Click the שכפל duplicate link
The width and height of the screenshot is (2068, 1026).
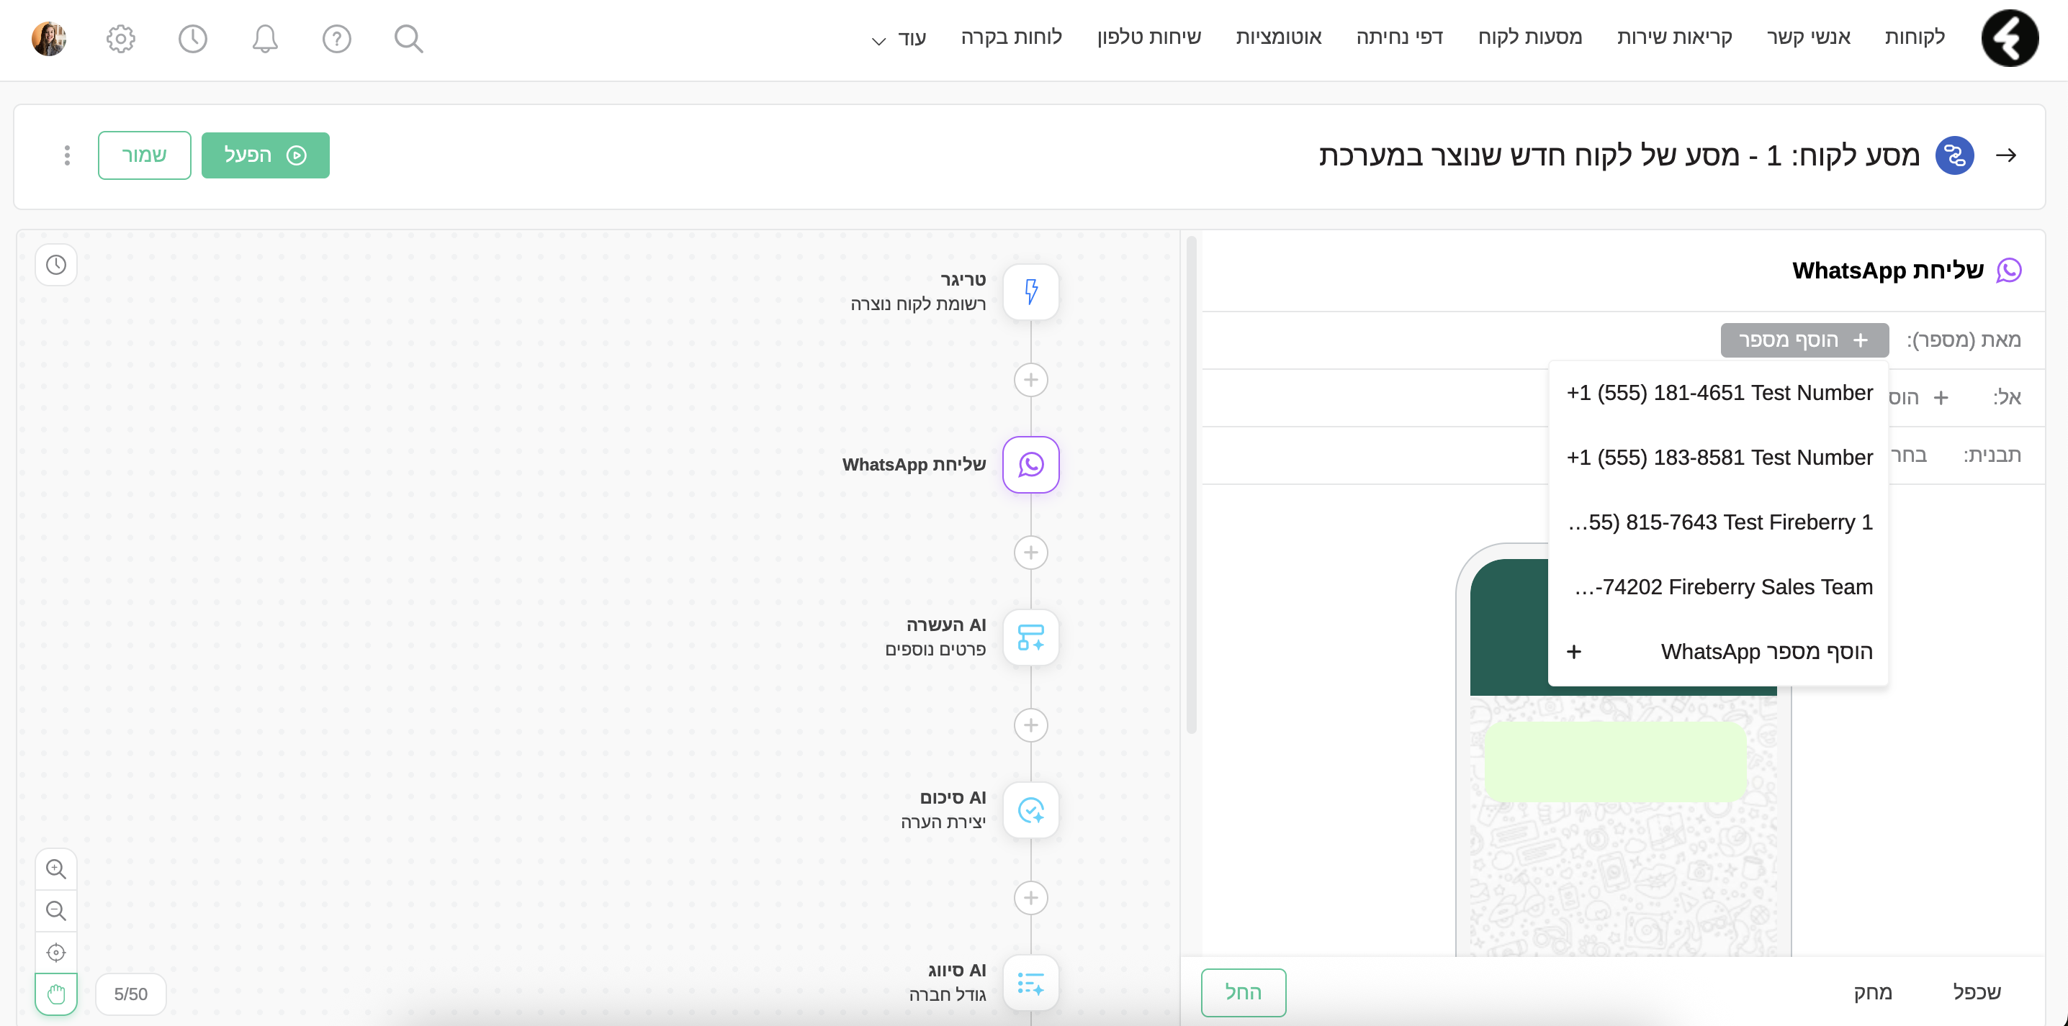coord(1977,992)
